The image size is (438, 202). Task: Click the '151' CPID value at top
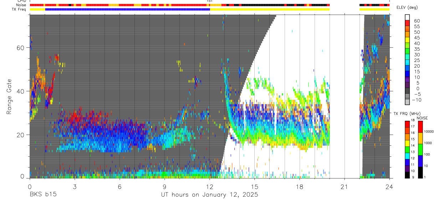coord(210,1)
